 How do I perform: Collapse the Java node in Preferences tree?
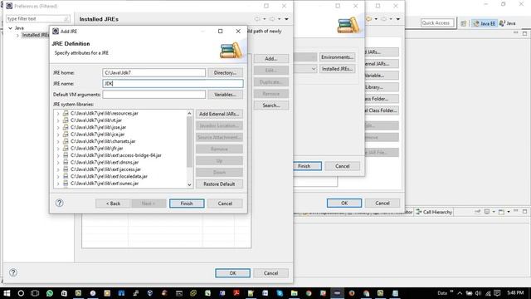click(10, 28)
